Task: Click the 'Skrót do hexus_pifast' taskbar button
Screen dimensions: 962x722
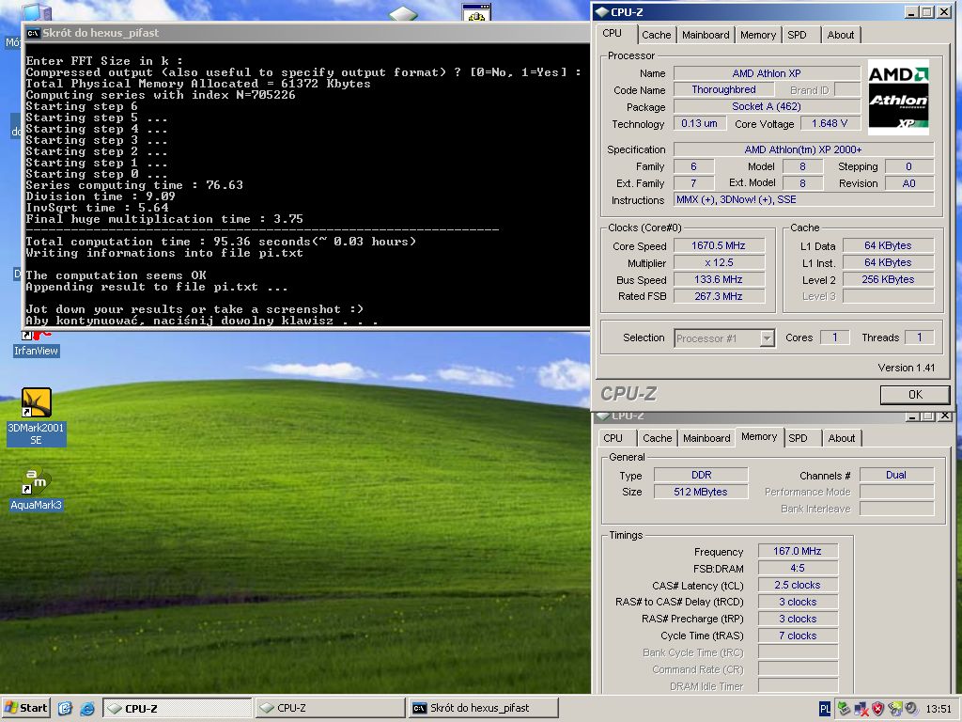Action: 483,708
